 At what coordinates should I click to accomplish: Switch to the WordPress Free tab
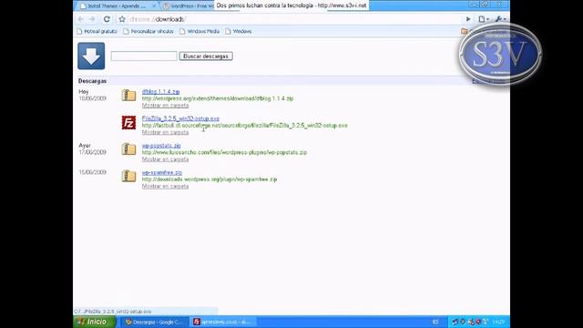(x=189, y=6)
